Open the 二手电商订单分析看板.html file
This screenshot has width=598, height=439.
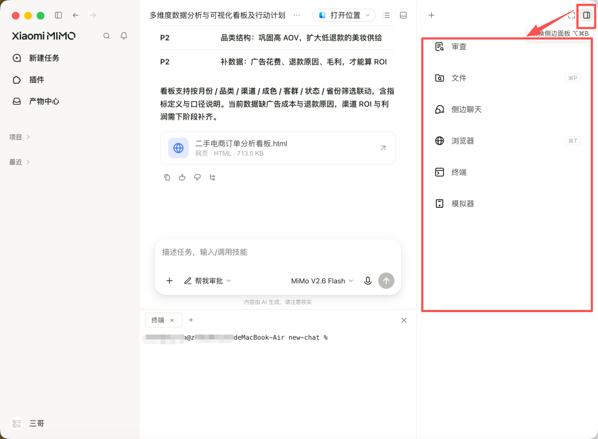(x=277, y=148)
